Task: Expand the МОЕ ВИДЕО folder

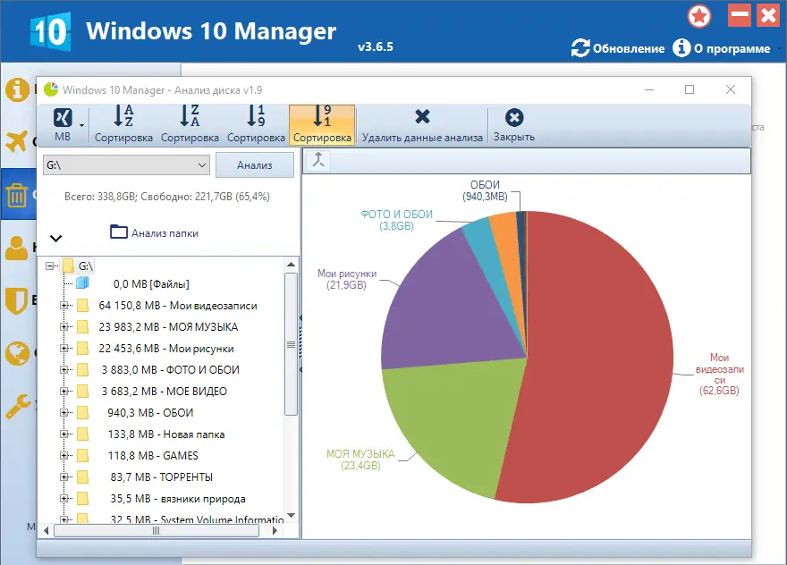Action: 63,392
